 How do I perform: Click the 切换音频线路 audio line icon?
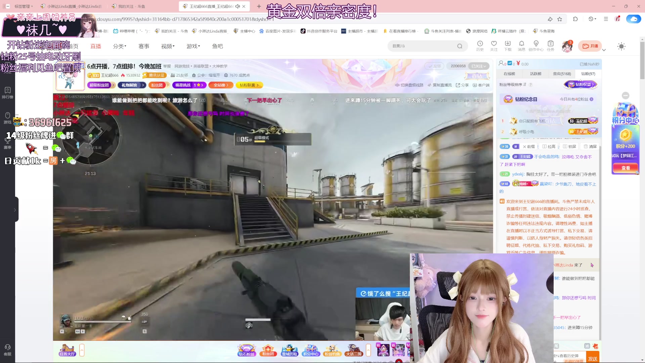(x=409, y=85)
